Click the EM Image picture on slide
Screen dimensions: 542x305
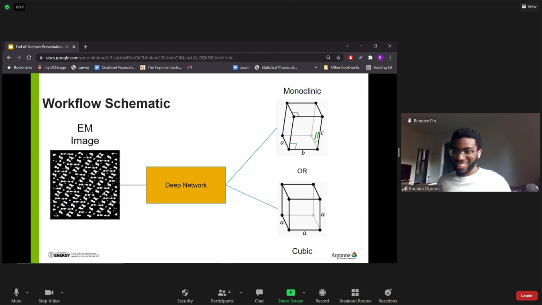85,185
